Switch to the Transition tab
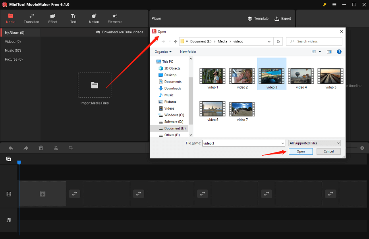Screen dimensions: 369x239 pyautogui.click(x=31, y=18)
